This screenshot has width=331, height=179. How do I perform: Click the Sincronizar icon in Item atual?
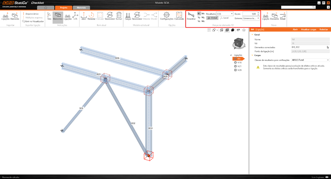109,16
